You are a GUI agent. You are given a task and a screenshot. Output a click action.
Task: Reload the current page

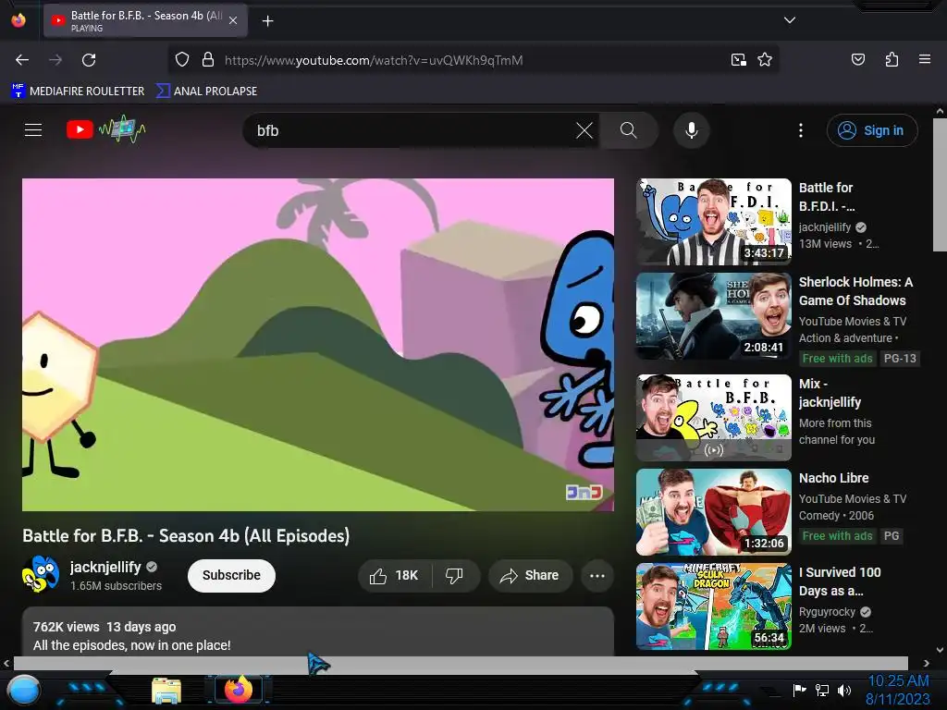(89, 60)
